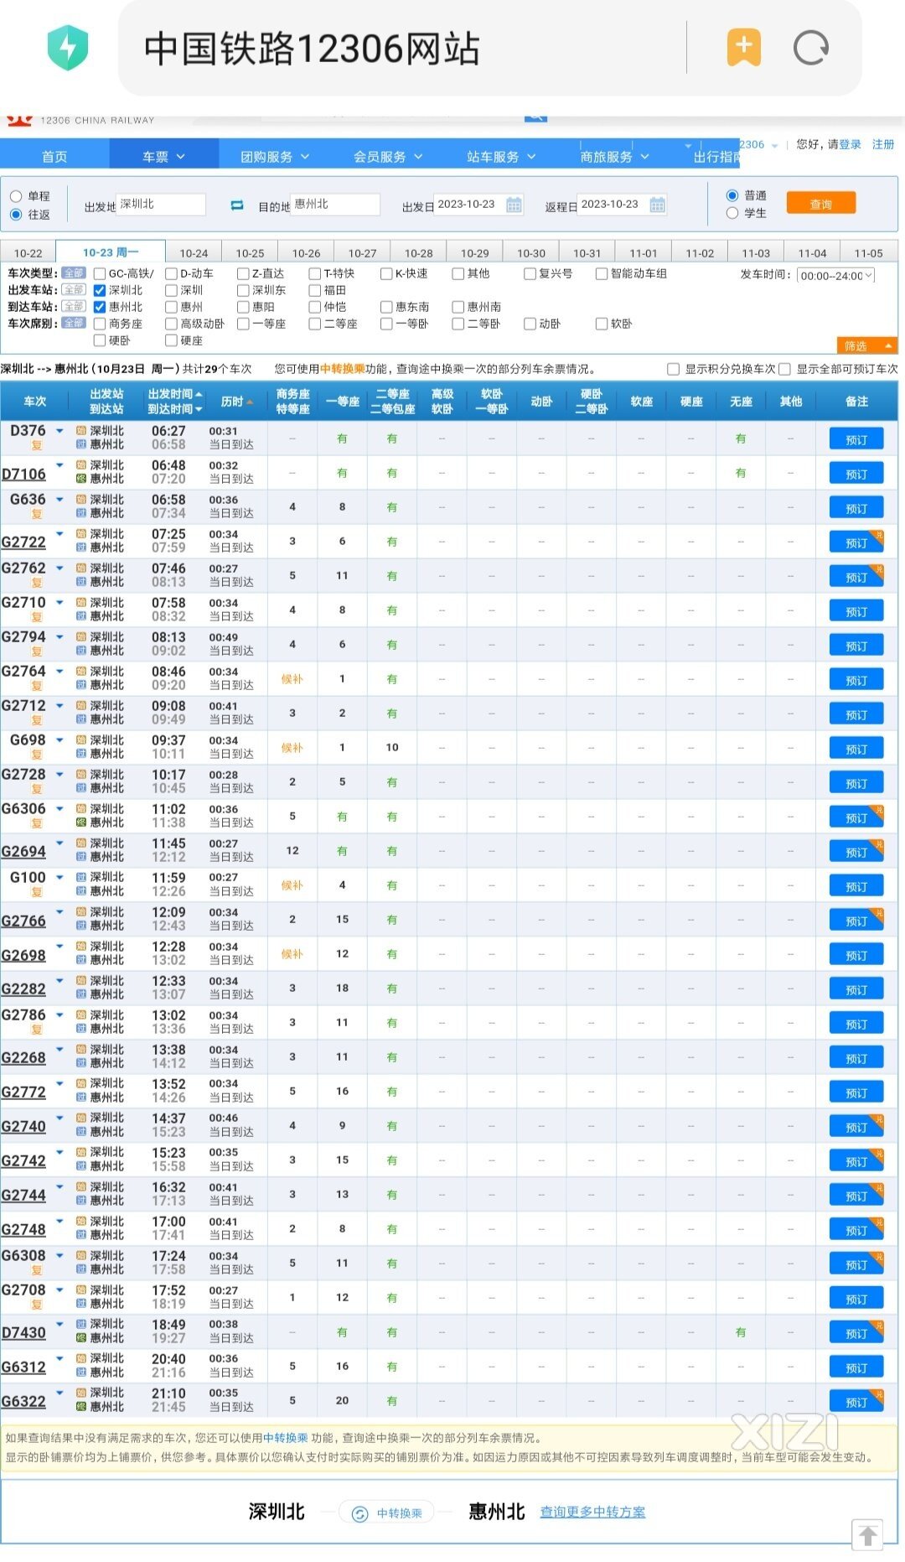Choose the 普通 ticket type radio

click(732, 195)
